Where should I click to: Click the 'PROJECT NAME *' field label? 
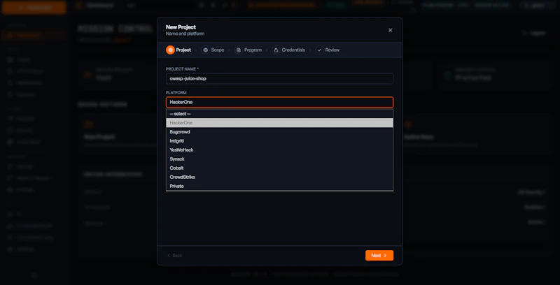[x=182, y=68]
